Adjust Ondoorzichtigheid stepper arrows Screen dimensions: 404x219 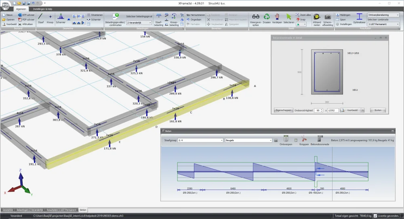(321, 111)
